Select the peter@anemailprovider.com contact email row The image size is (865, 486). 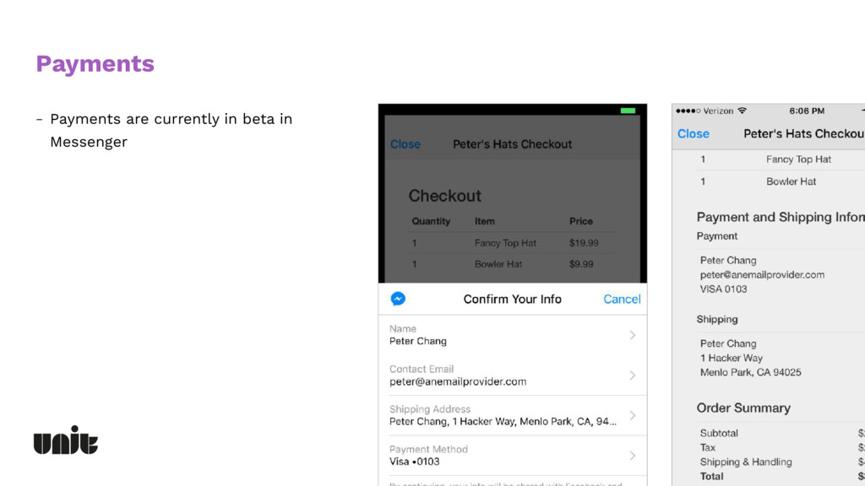click(513, 375)
